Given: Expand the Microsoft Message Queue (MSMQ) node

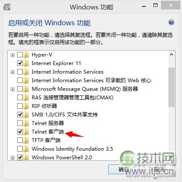Looking at the screenshot, I should coord(12,89).
